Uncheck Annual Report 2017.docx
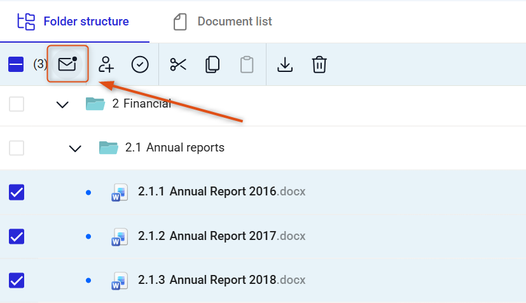Image resolution: width=526 pixels, height=303 pixels. click(17, 237)
